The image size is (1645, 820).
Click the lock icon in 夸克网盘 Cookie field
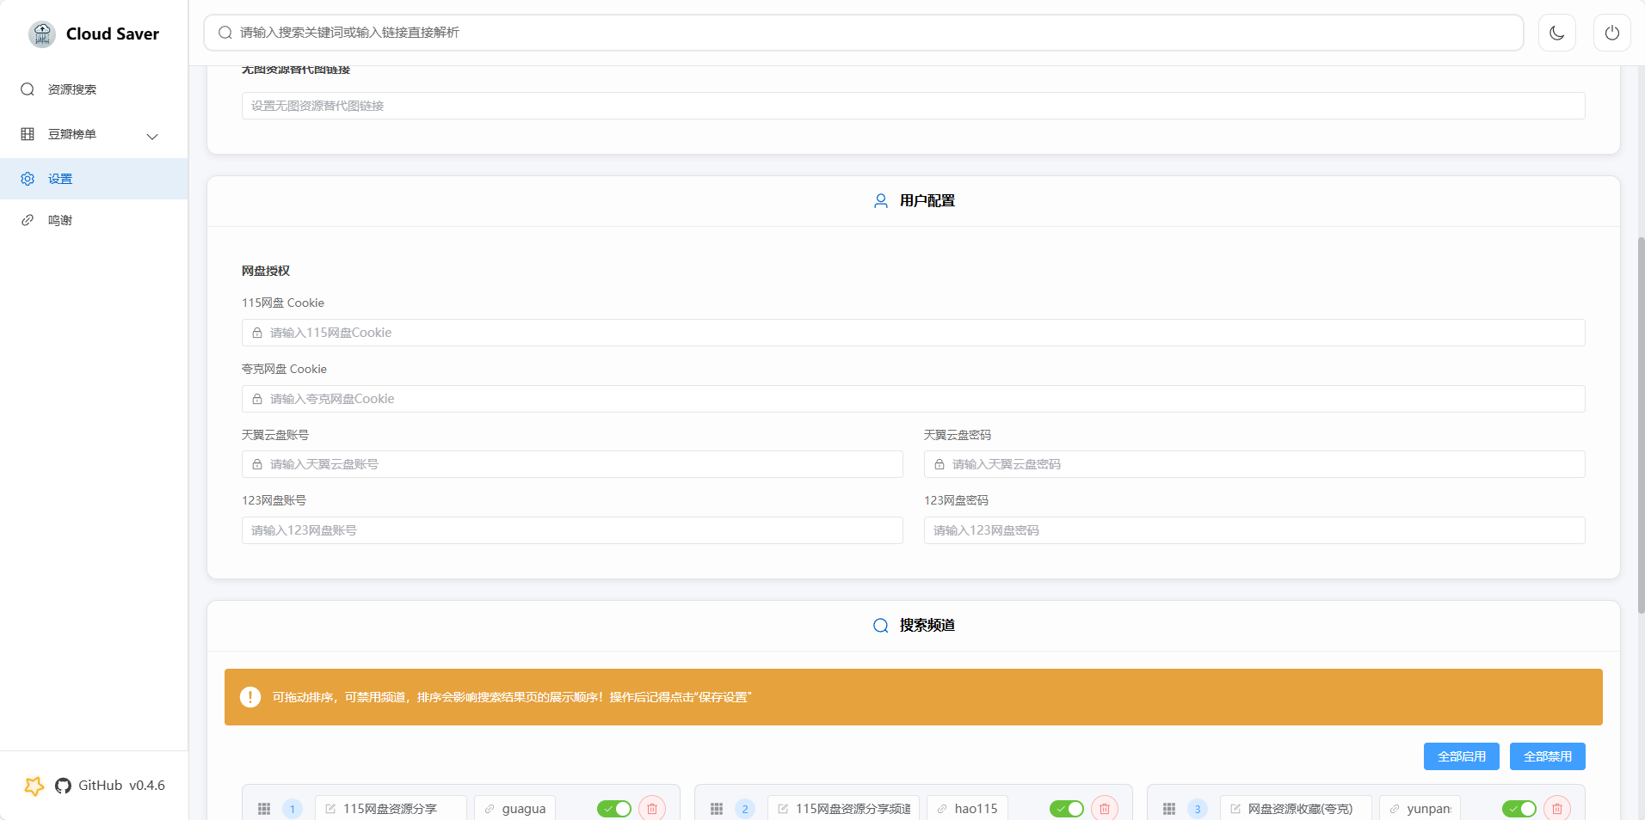[257, 399]
